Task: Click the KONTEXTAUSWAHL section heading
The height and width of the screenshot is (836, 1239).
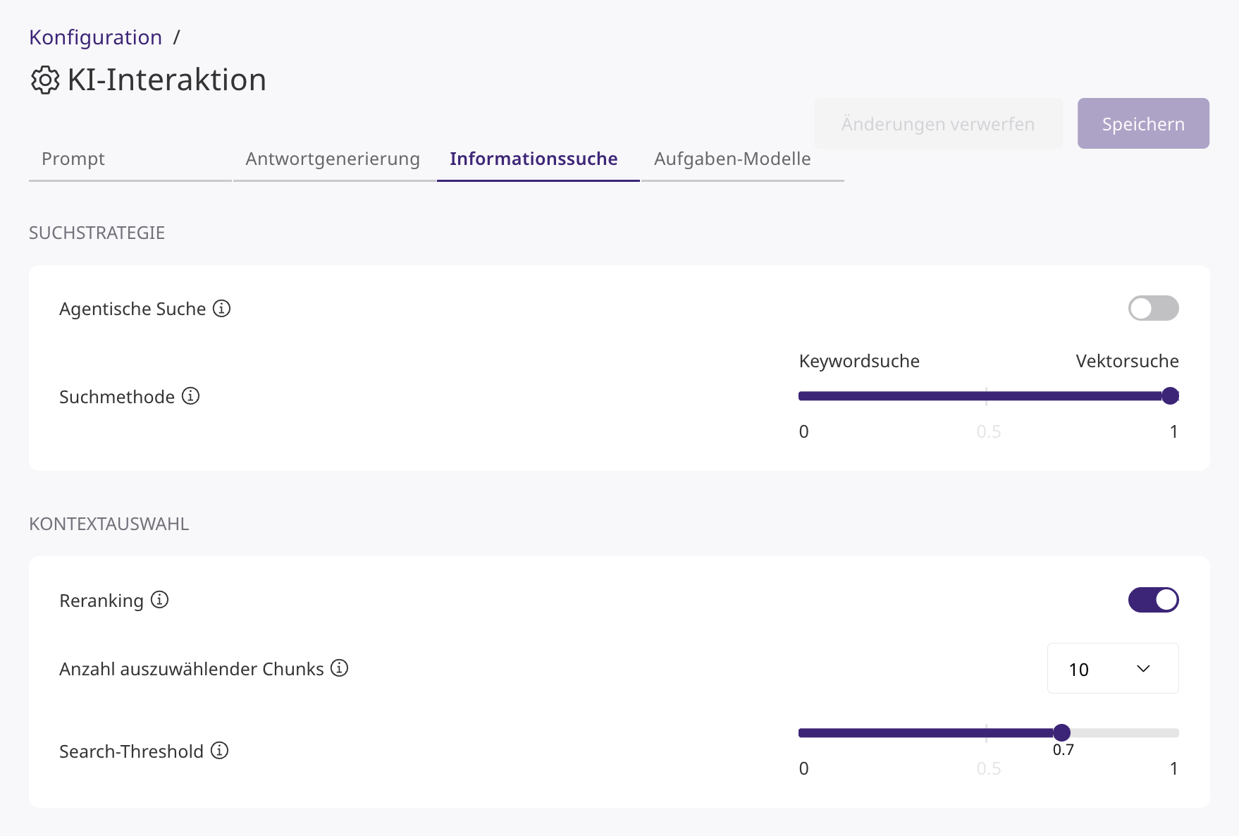Action: 109,524
